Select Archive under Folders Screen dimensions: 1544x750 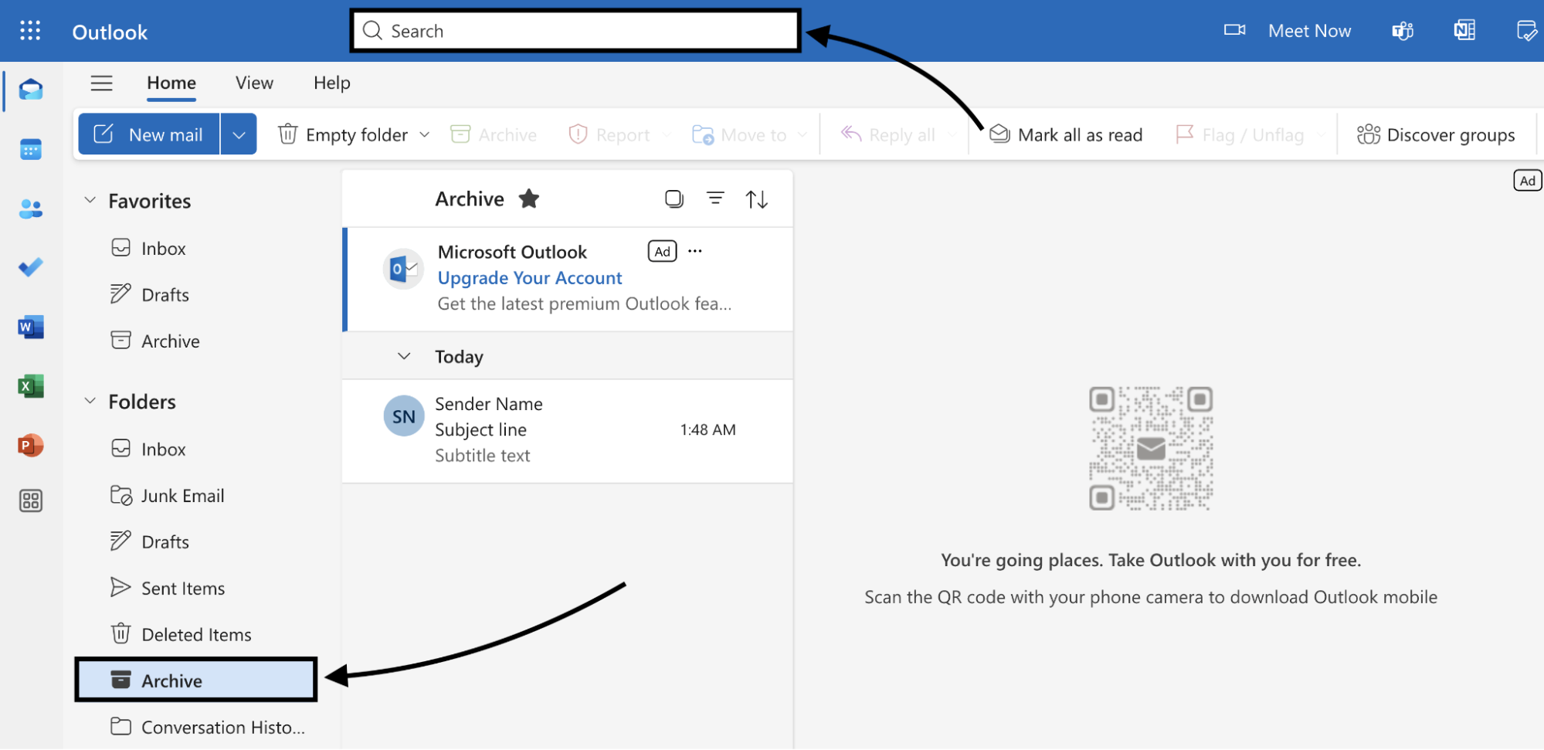tap(196, 680)
